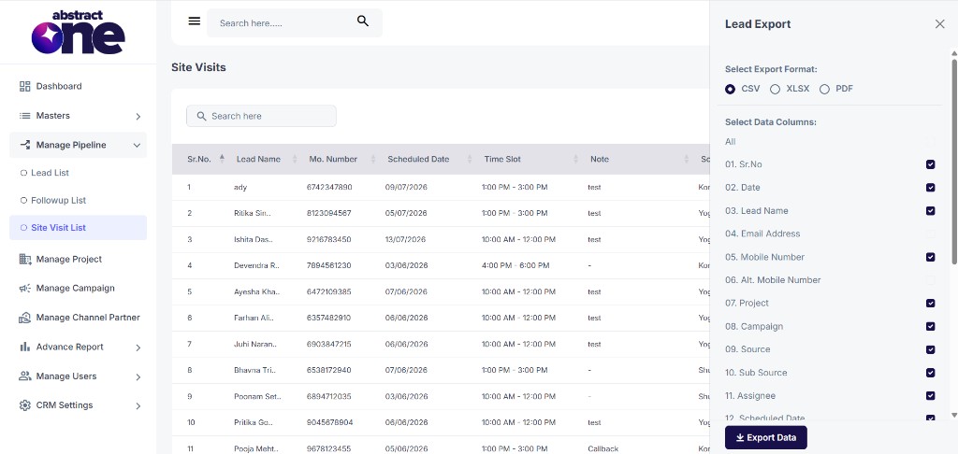Open the Manage Channel Partner menu item
This screenshot has width=958, height=454.
[88, 318]
